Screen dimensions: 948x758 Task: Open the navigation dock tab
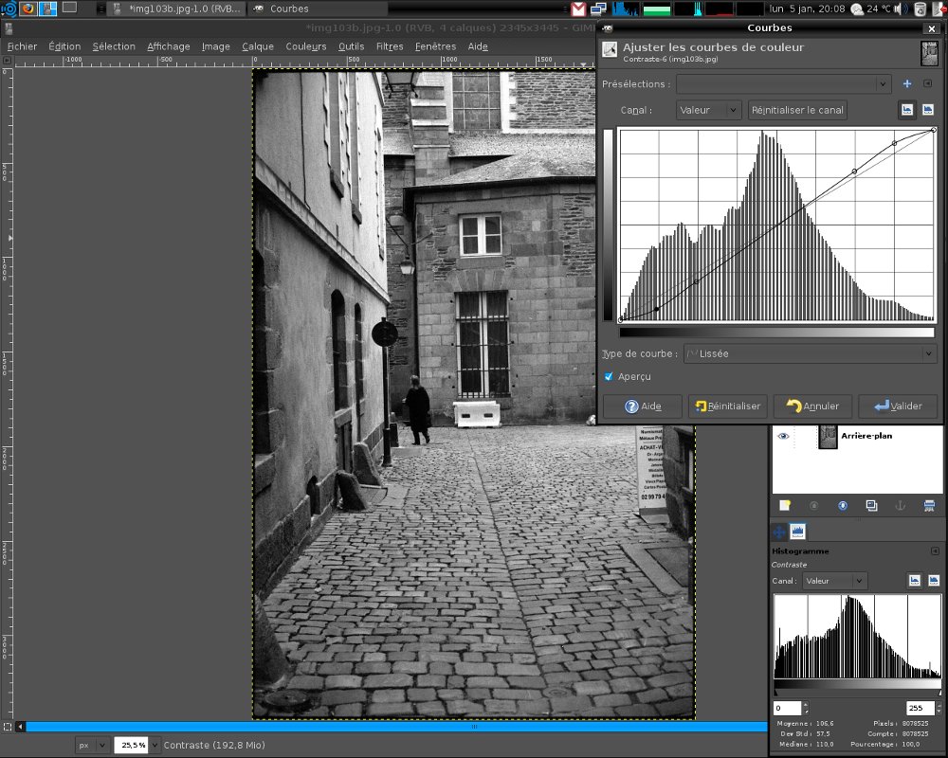[x=778, y=532]
